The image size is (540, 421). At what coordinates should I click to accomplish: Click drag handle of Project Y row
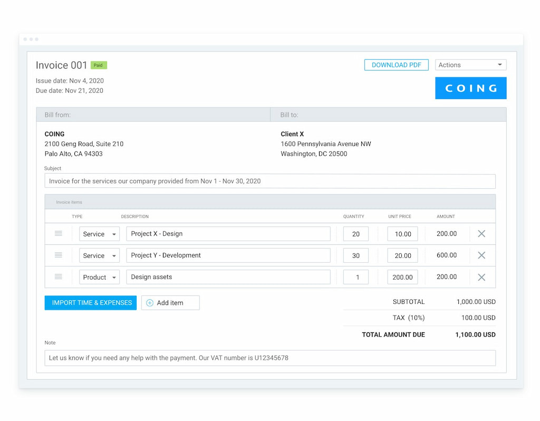point(59,255)
